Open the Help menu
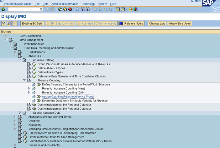Screen dimensions: 220x148 (113, 4)
